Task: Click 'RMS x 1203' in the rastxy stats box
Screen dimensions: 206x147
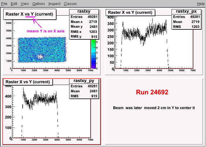Action: 84,32
